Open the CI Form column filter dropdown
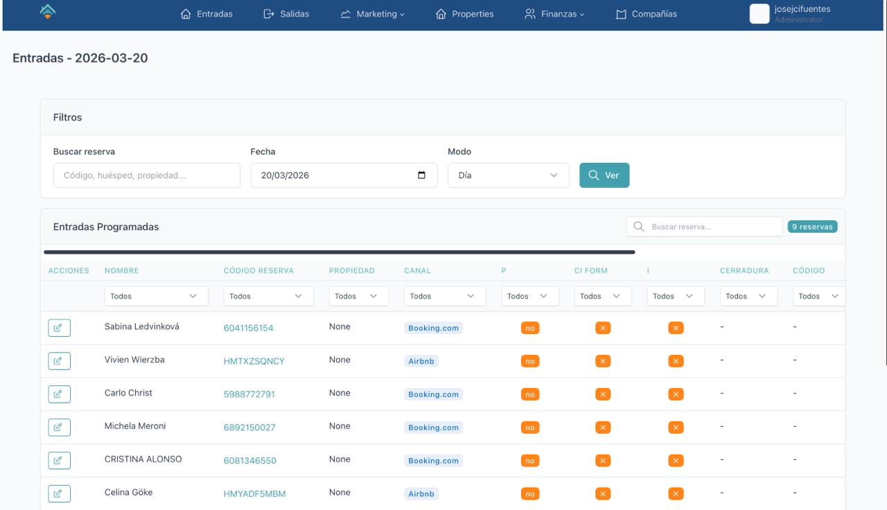The width and height of the screenshot is (887, 510). [x=603, y=296]
